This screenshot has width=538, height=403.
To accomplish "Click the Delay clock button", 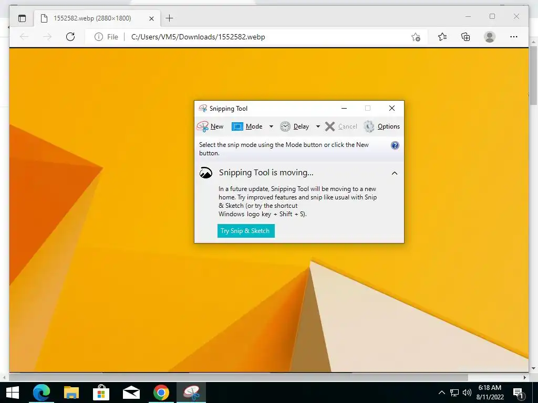I will 295,126.
